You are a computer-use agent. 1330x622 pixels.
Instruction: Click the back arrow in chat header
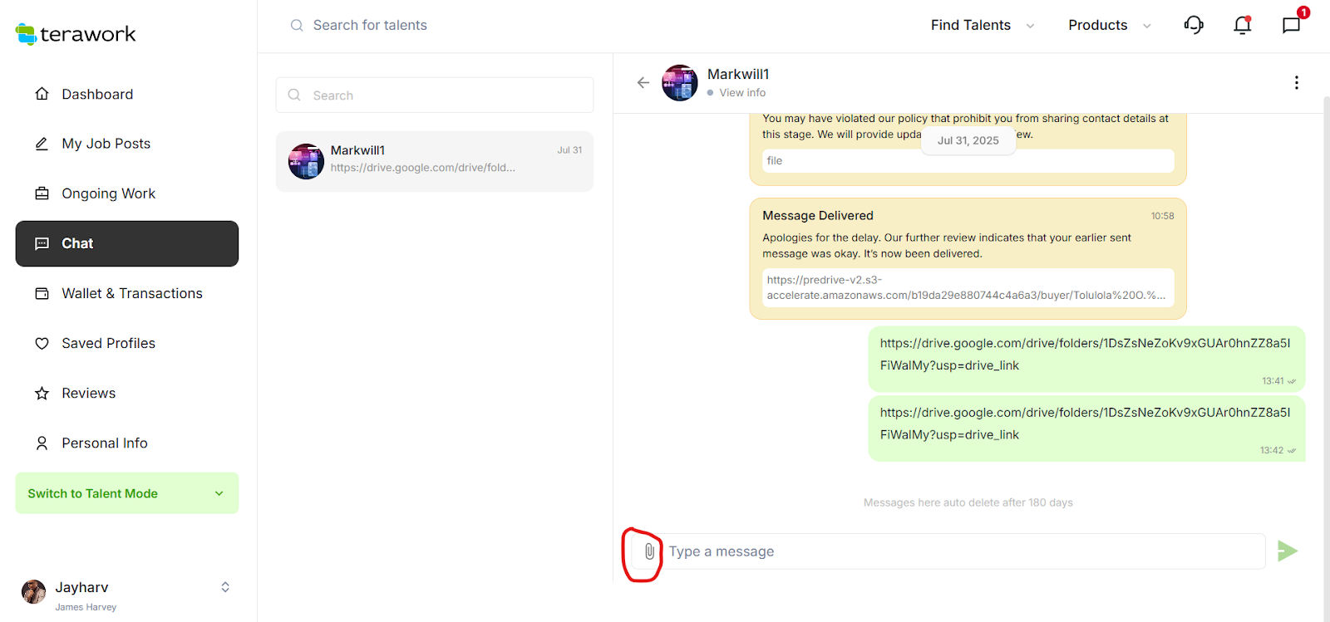[x=643, y=82]
